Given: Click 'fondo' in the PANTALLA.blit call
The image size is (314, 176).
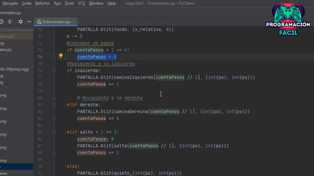Looking at the screenshot, I should coord(120,29).
